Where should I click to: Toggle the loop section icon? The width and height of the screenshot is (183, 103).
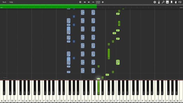coord(180,2)
